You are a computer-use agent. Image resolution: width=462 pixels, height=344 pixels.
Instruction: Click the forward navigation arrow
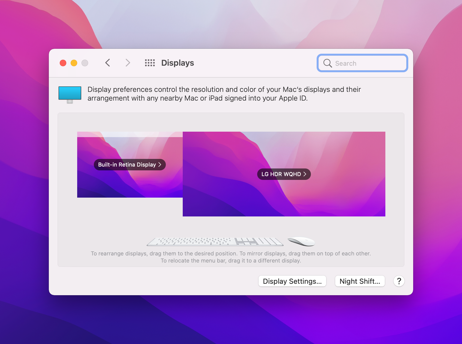point(128,63)
